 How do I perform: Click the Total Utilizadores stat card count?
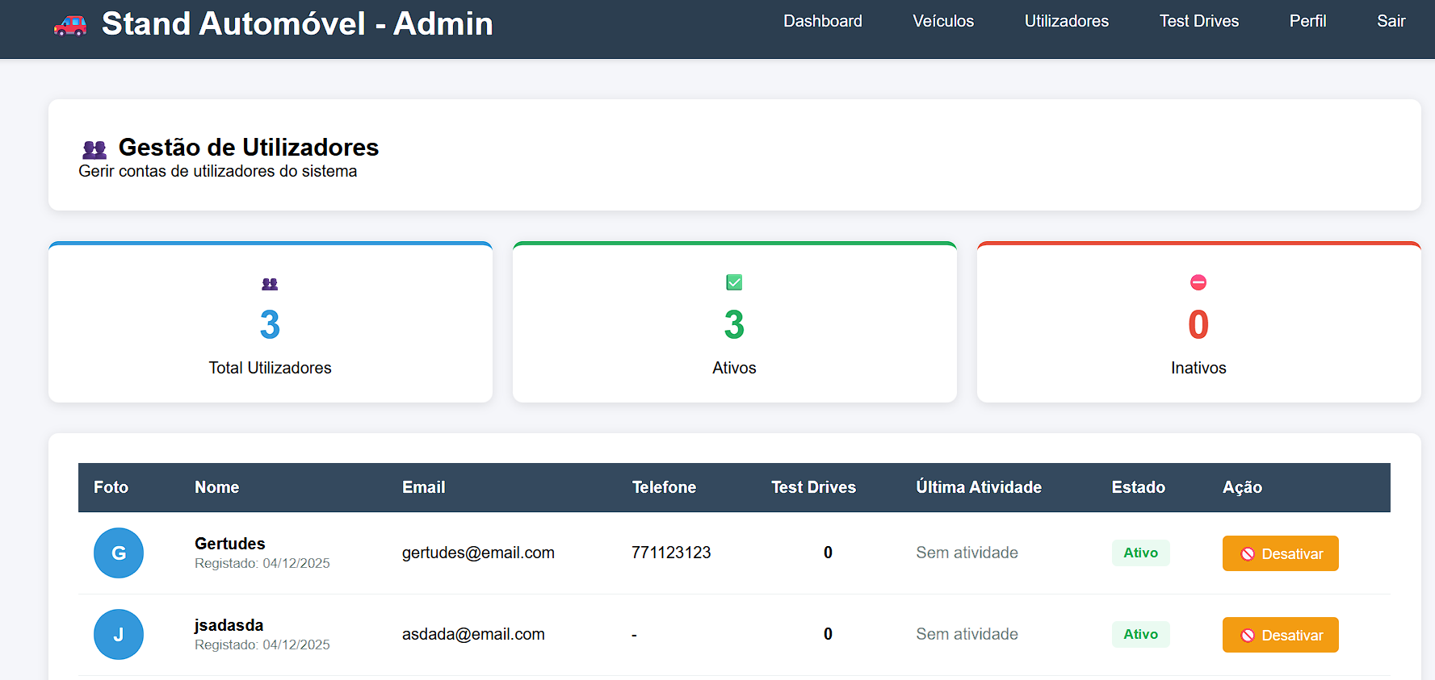click(270, 325)
